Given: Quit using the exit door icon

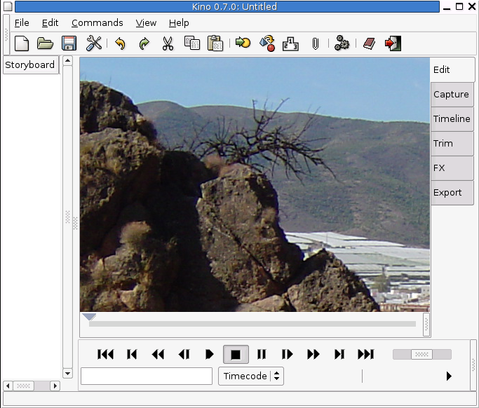Looking at the screenshot, I should 393,43.
